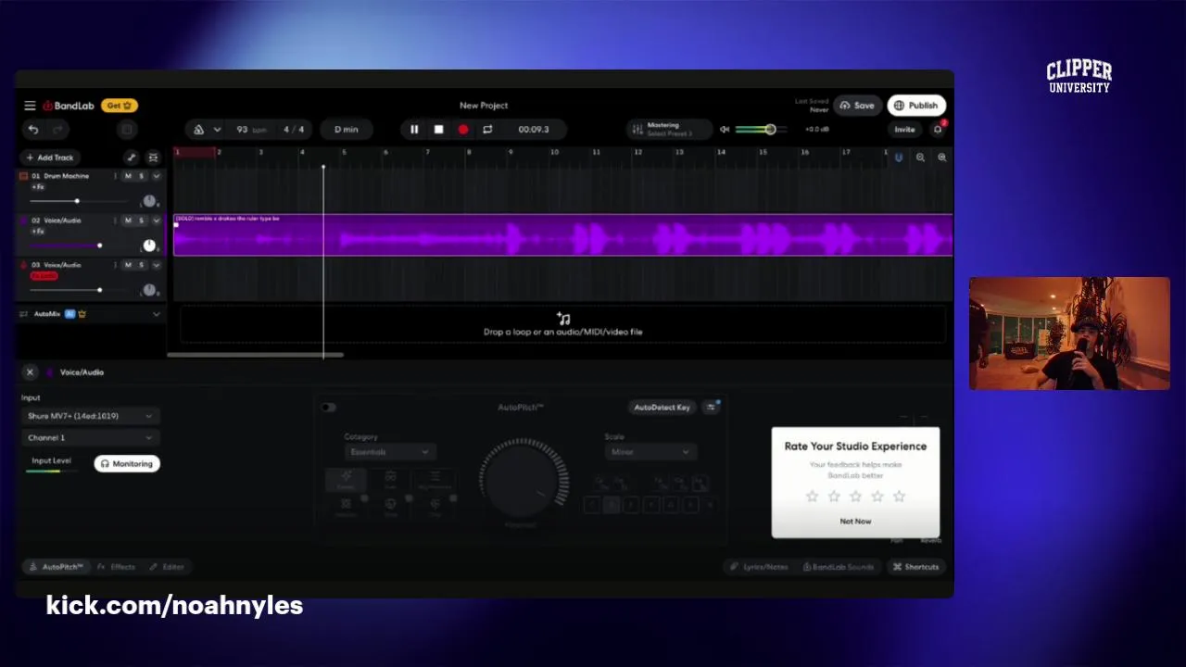Undo the last action

(x=33, y=130)
